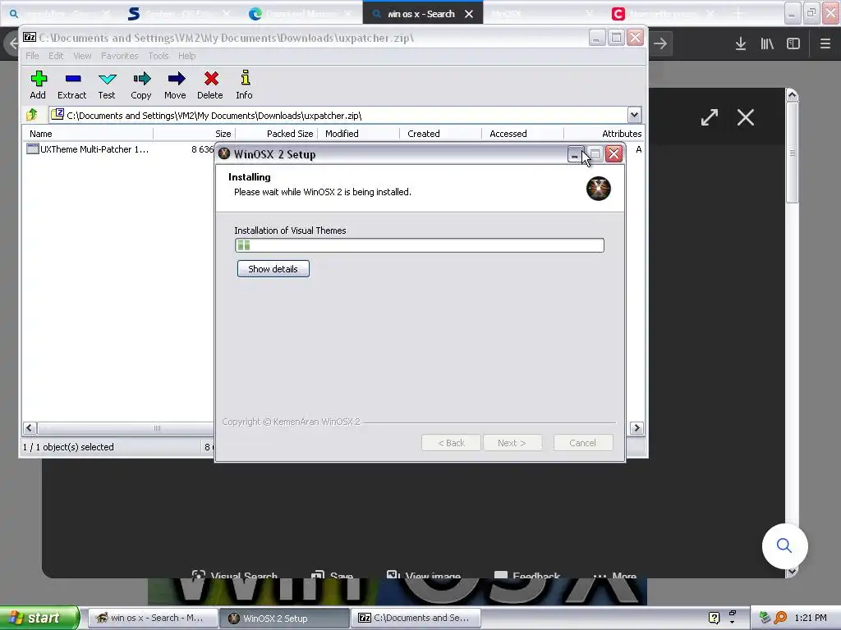
Task: Click the network tray icon
Action: click(765, 618)
